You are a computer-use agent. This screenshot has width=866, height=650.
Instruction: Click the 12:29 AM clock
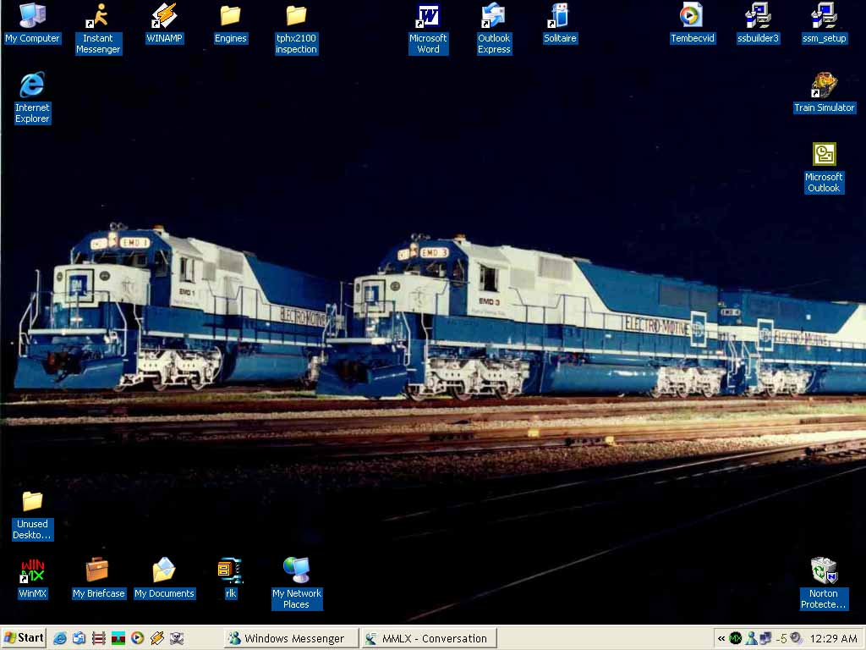click(x=833, y=638)
